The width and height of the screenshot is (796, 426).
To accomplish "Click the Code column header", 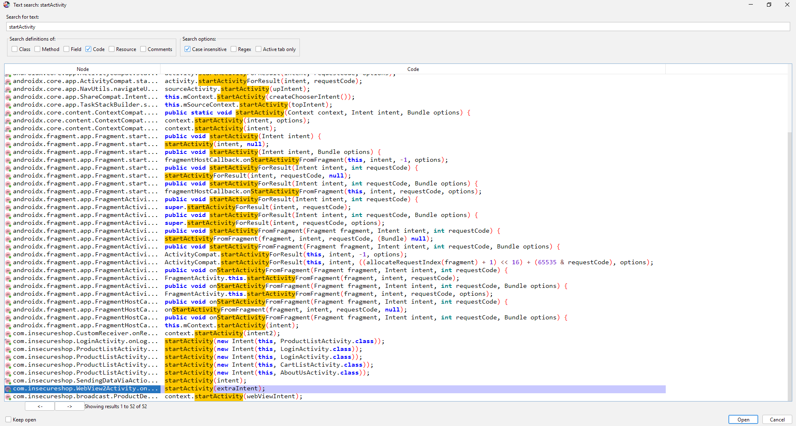I will 413,69.
